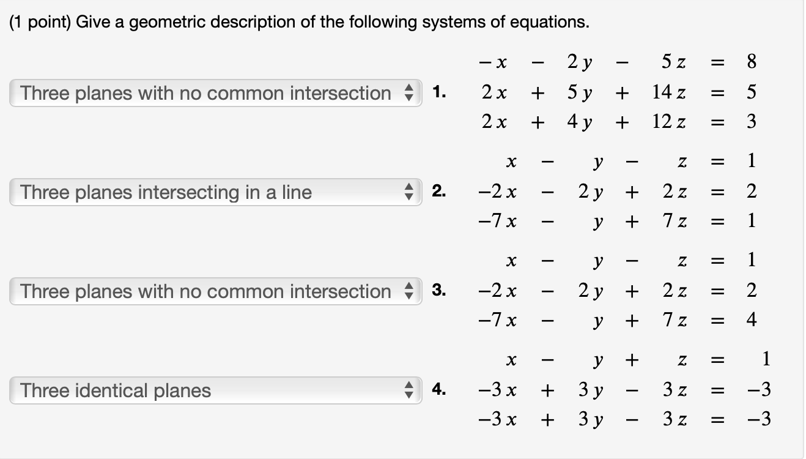The width and height of the screenshot is (806, 459).
Task: Click the label '4.' beside the last system
Action: point(440,390)
